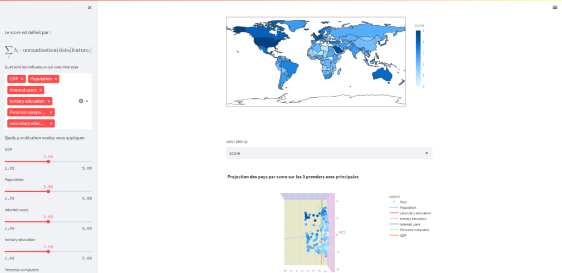The width and height of the screenshot is (562, 273).
Task: Open the hamburger menu at top right
Action: (x=554, y=7)
